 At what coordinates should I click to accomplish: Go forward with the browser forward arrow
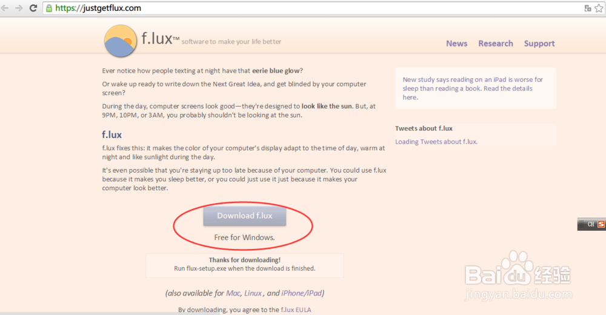tap(19, 8)
